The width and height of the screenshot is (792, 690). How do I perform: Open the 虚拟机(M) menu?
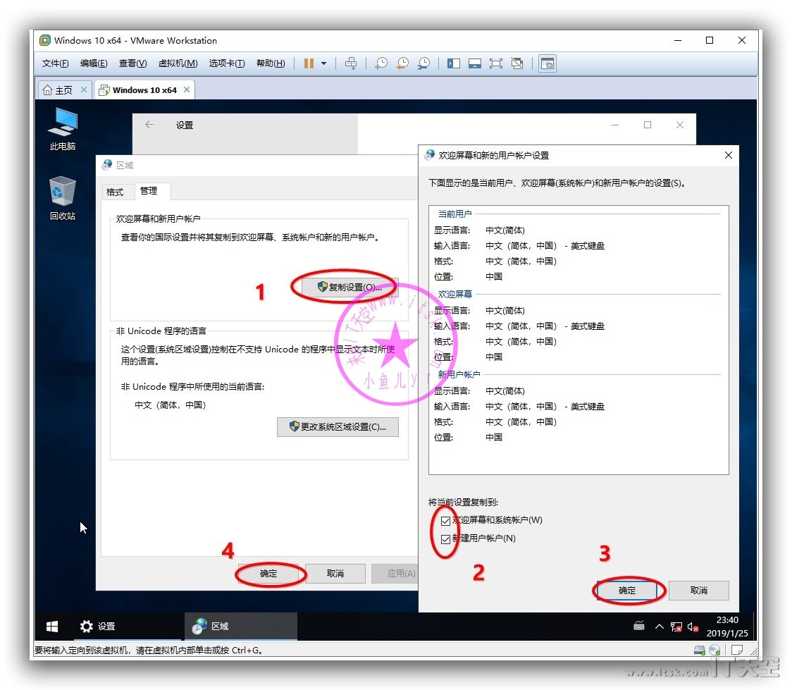(x=178, y=63)
